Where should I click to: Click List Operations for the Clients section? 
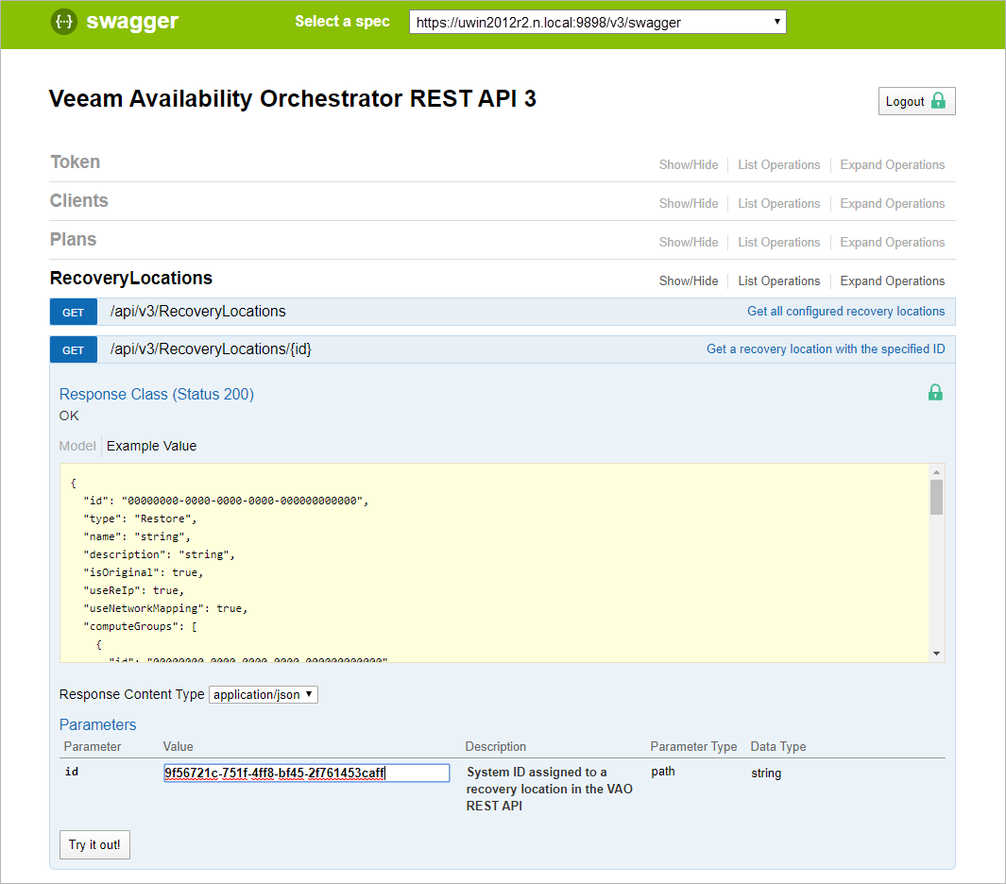779,203
